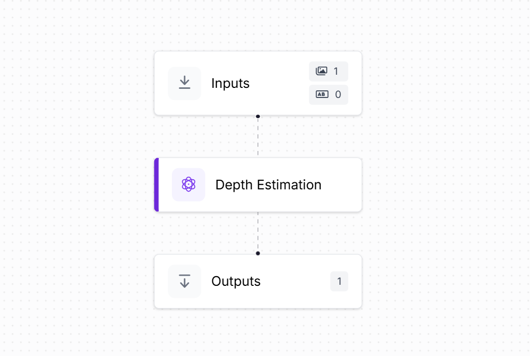Click the AB text counter icon on Inputs
The width and height of the screenshot is (530, 356).
pos(321,94)
